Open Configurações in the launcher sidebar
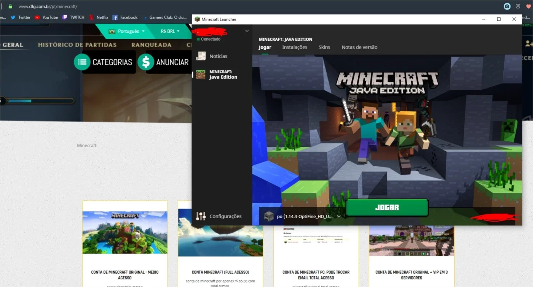This screenshot has width=533, height=287. click(225, 216)
